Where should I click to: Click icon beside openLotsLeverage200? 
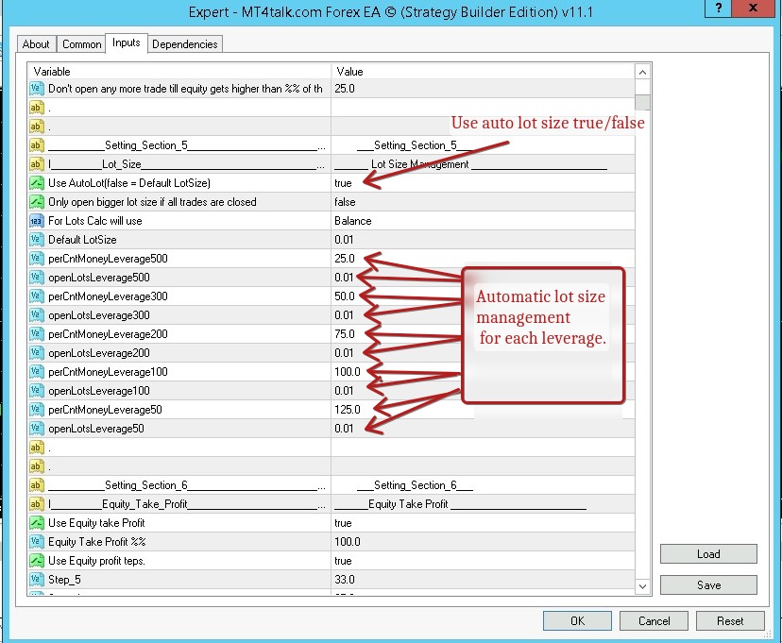click(x=37, y=353)
